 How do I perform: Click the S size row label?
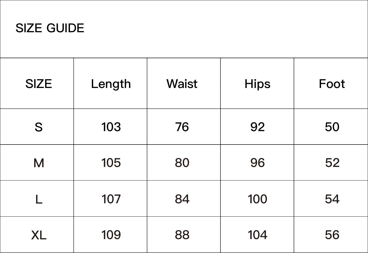point(39,127)
